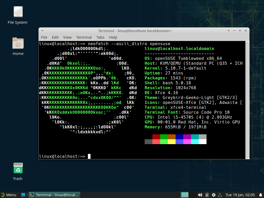This screenshot has width=264, height=198.
Task: Open the Menu application launcher
Action: (9, 195)
